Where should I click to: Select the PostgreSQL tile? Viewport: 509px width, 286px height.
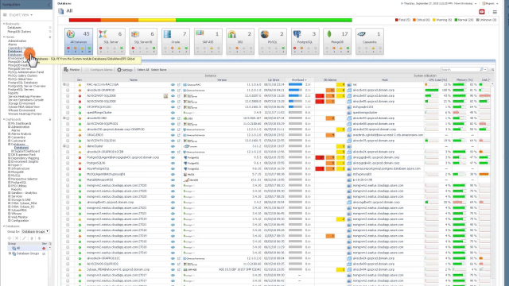(x=305, y=41)
